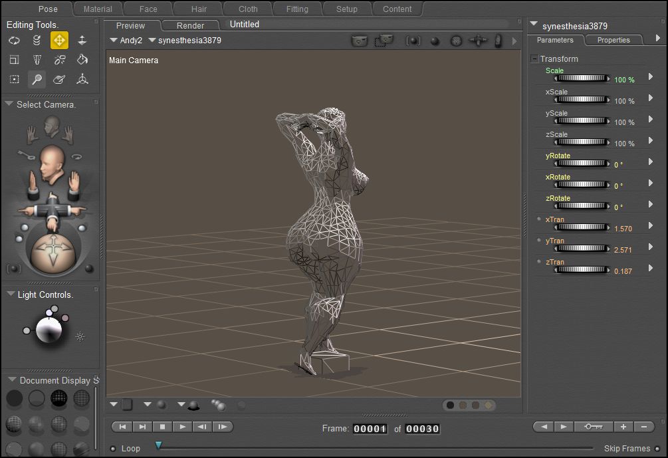Open the keyframe editor key button
Viewport: 668px width, 458px height.
pos(594,427)
